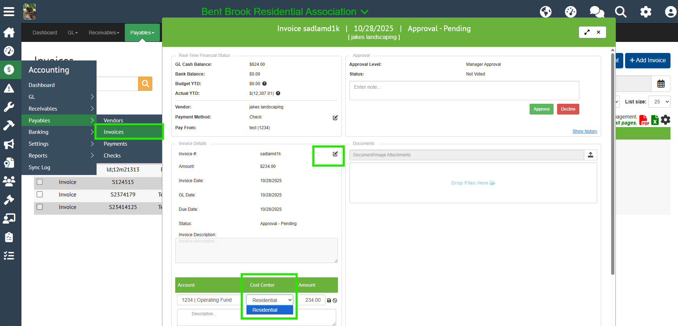Screen dimensions: 678x326
Task: Check the box for invoice S2374179
Action: click(x=40, y=194)
